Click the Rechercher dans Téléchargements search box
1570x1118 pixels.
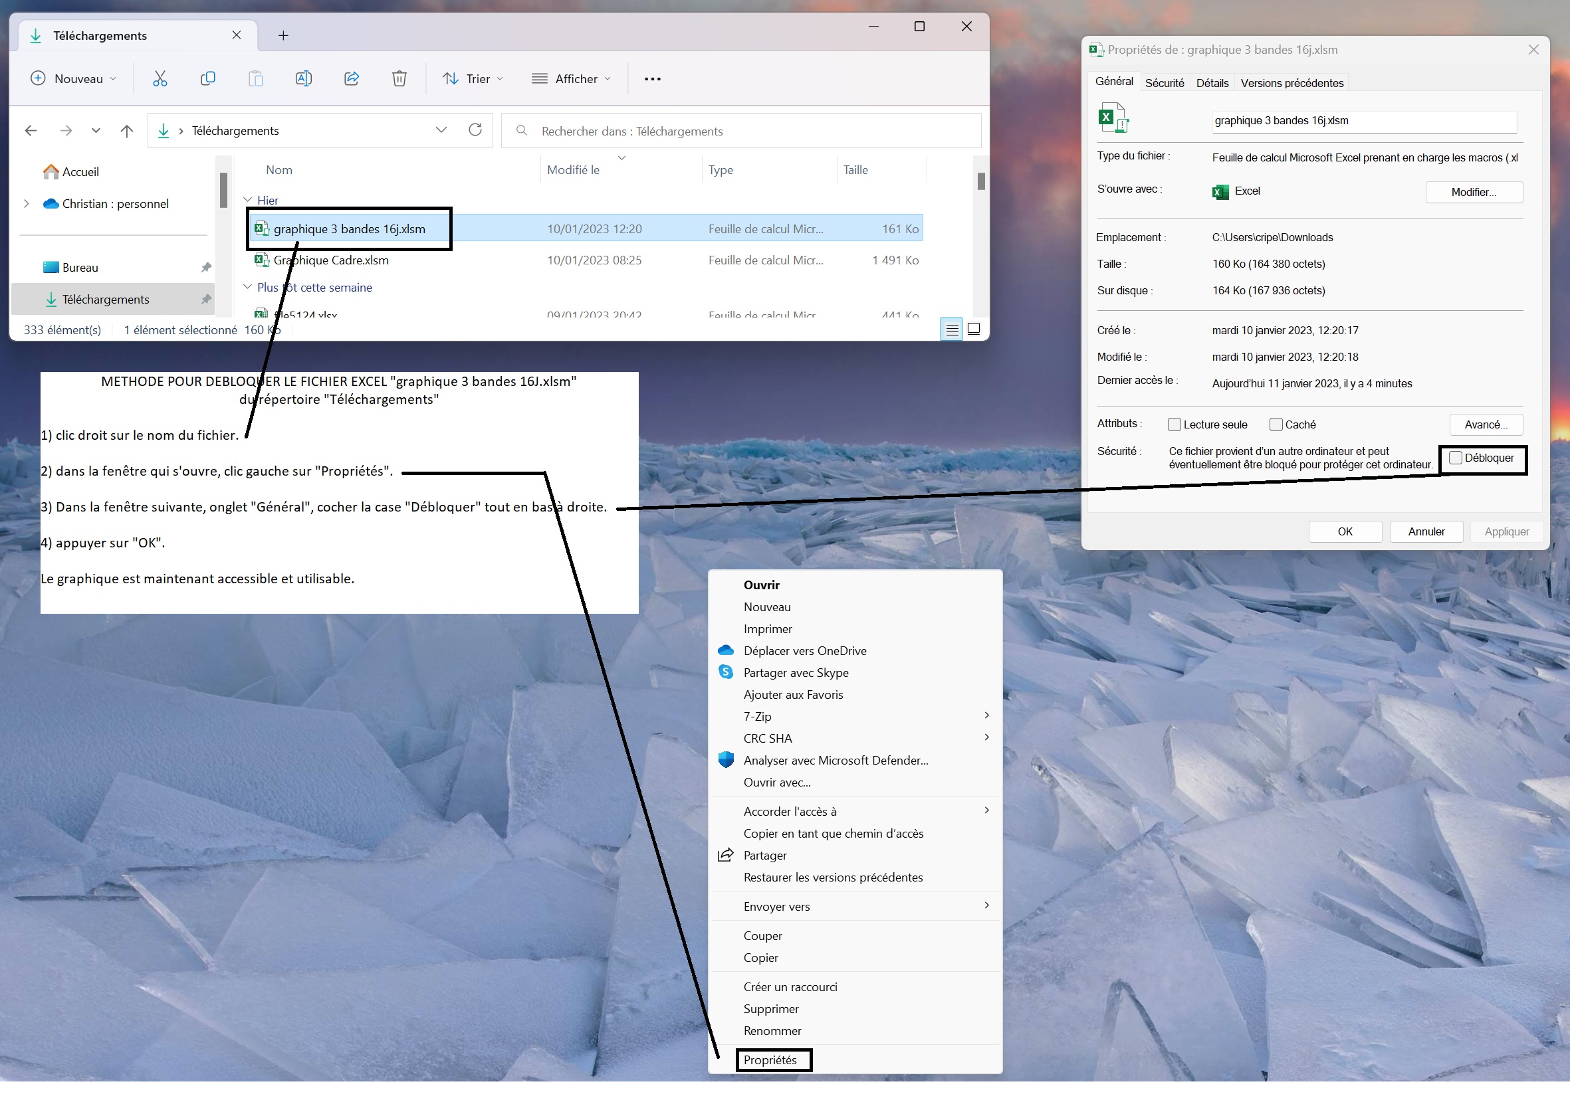(x=741, y=130)
